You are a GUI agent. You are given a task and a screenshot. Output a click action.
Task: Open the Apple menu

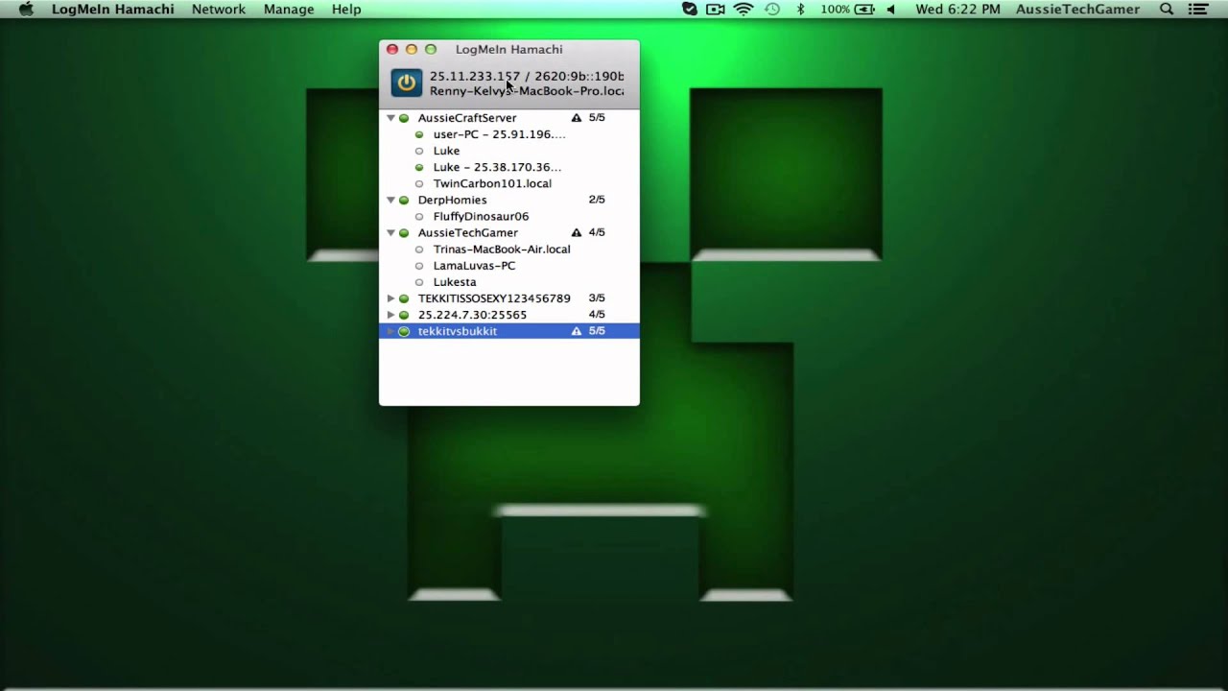pos(26,9)
